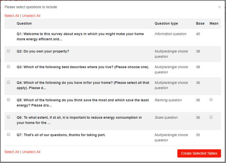The image size is (226, 163).
Task: Enable the Mean checkbox for Q5 ranking question
Action: (211, 100)
